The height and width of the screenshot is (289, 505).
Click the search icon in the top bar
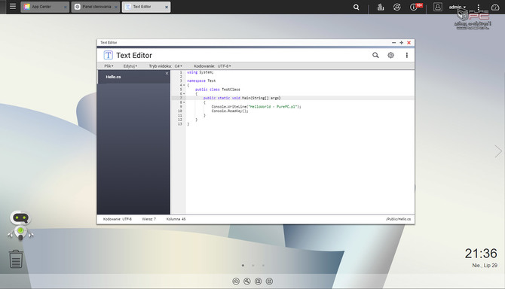[x=357, y=7]
